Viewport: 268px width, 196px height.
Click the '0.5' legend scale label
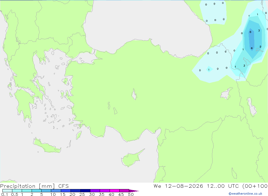coord(14,194)
